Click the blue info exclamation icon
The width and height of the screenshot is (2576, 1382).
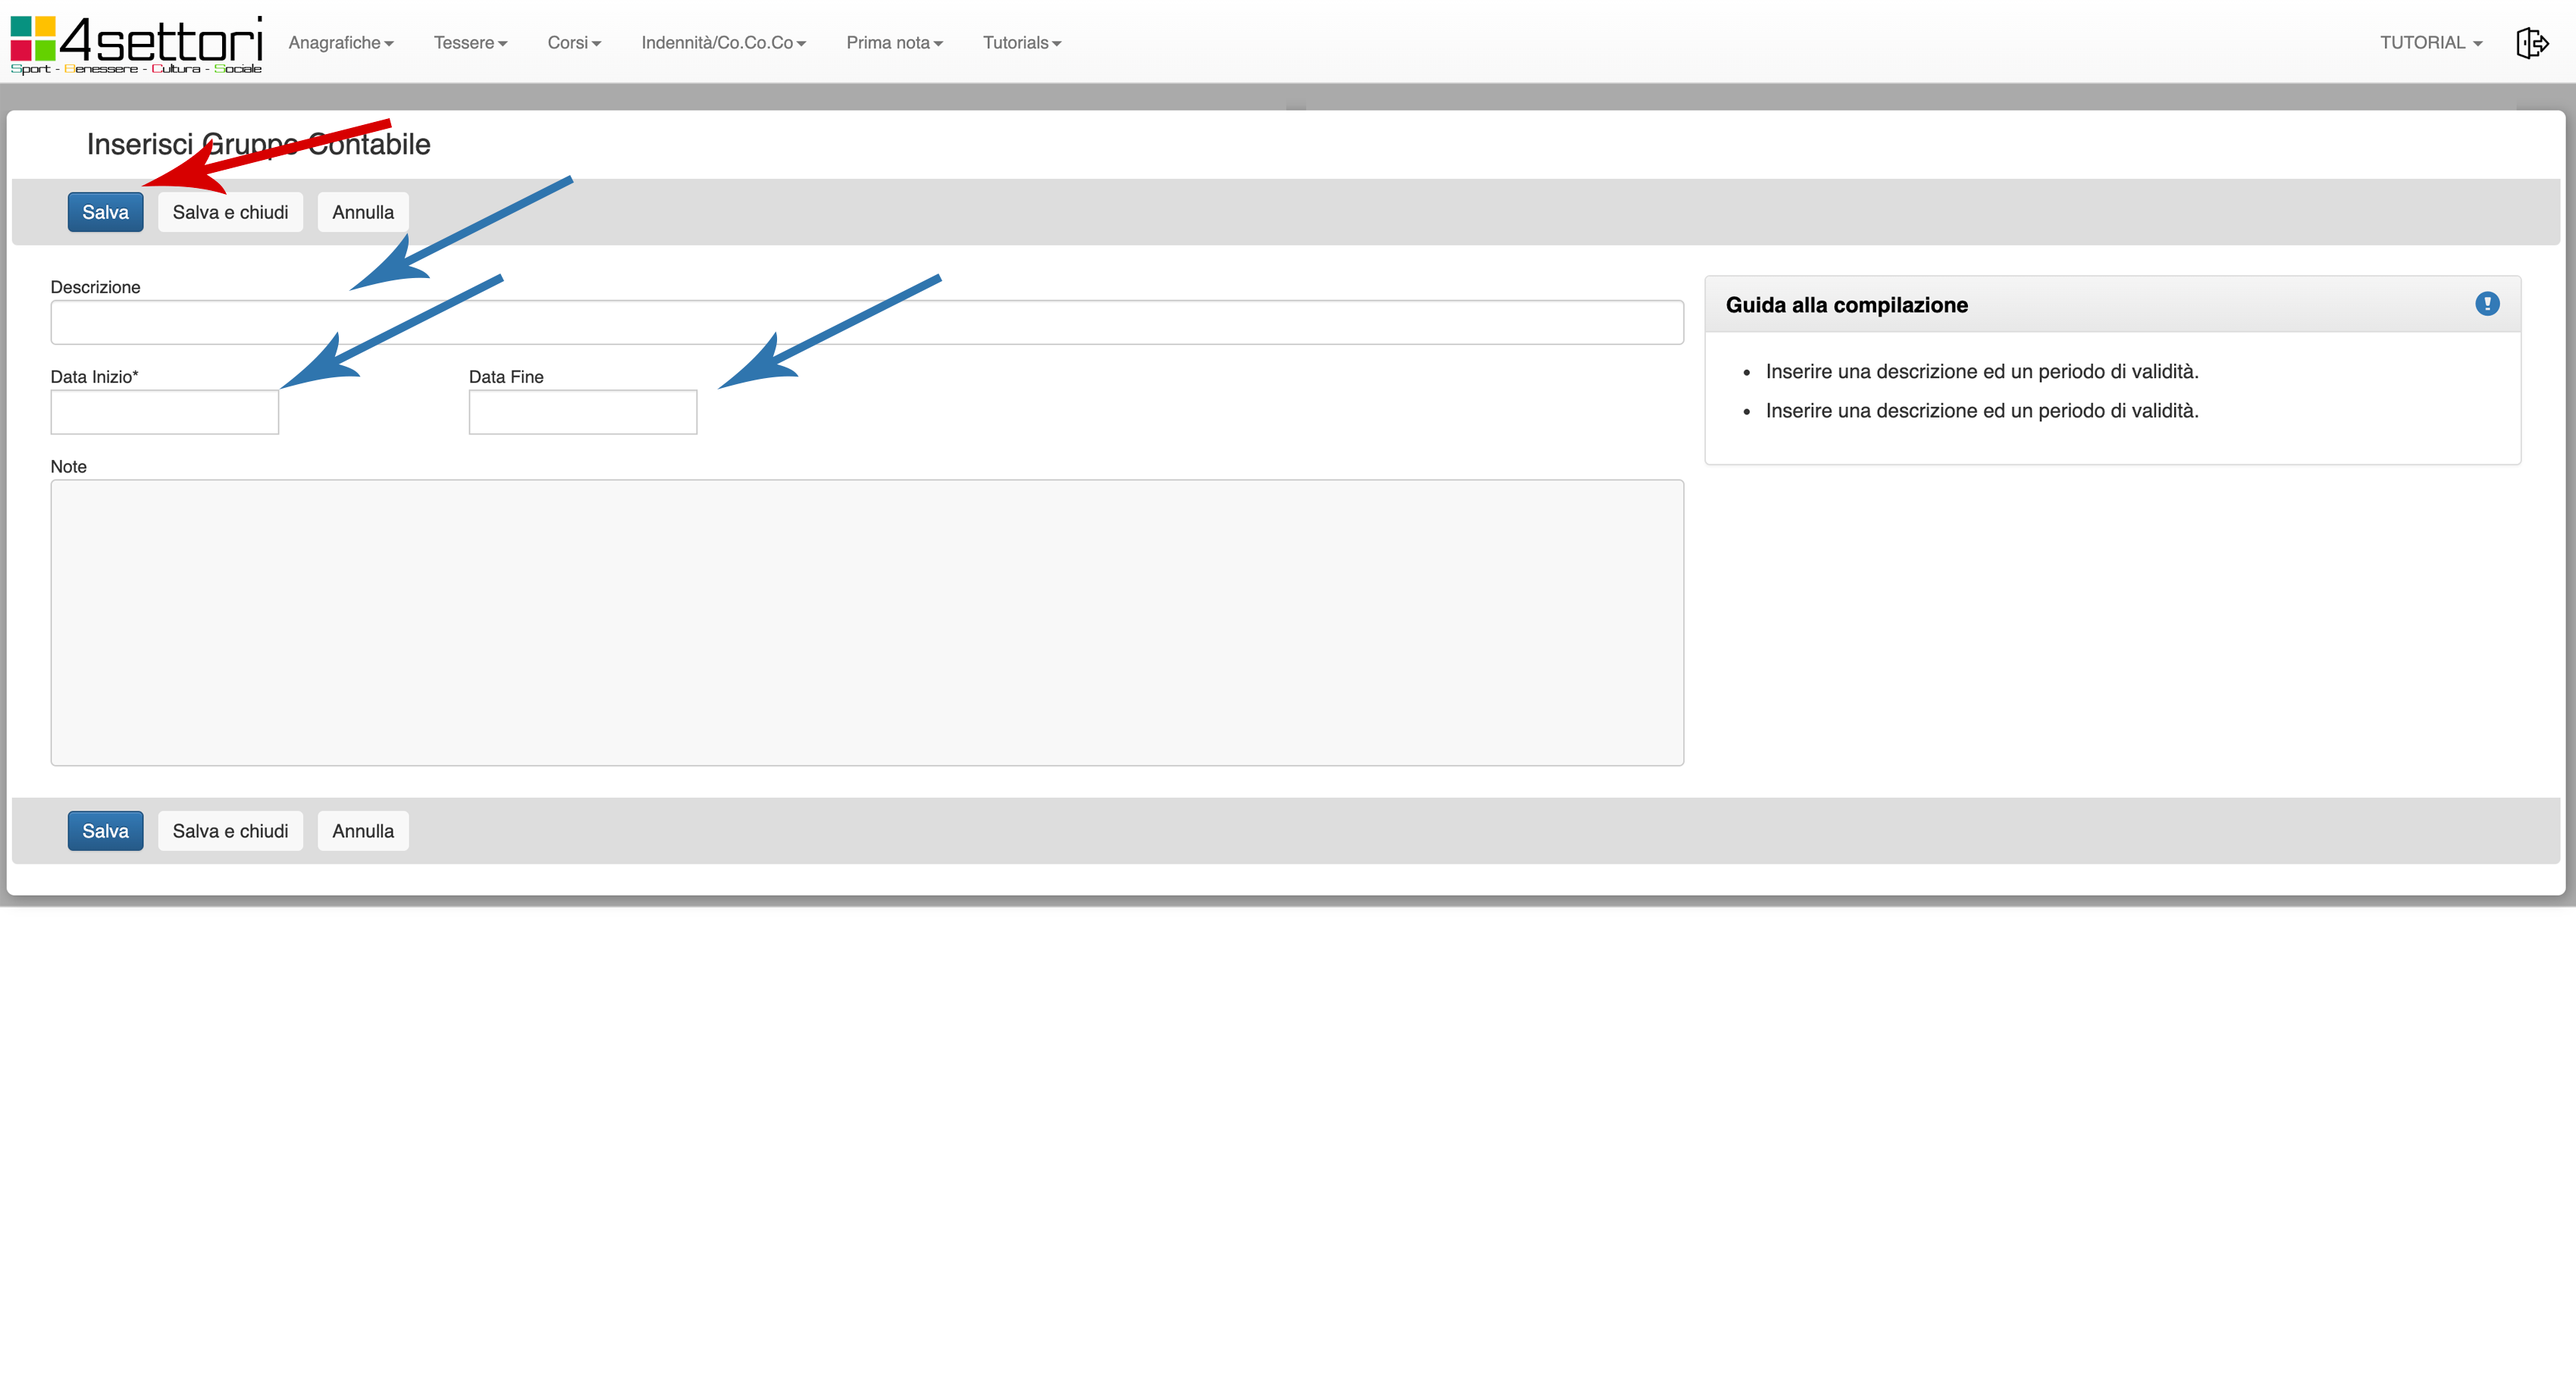[2487, 304]
